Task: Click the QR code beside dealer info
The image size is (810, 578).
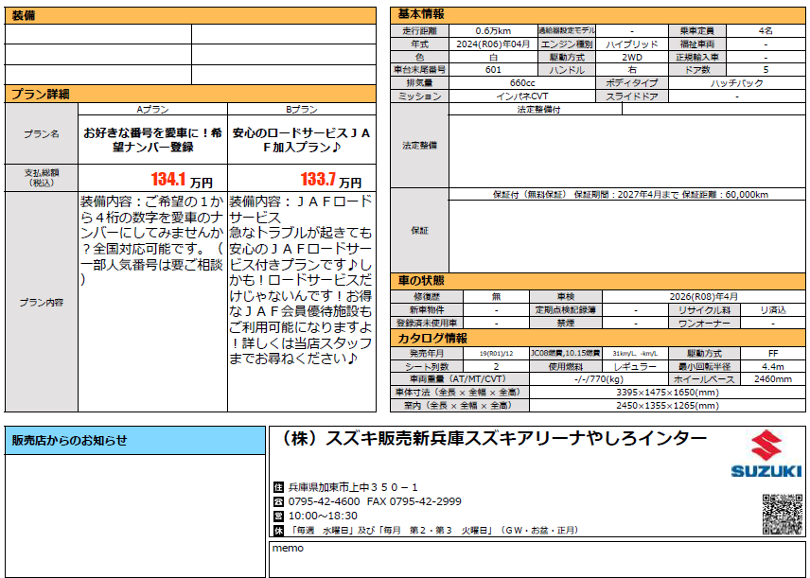Action: tap(782, 514)
